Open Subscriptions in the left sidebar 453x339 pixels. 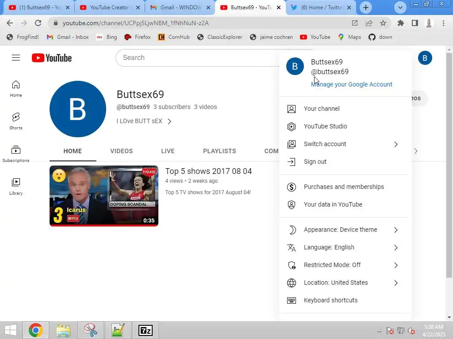point(16,154)
